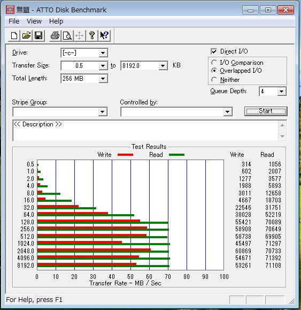This screenshot has width=301, height=310.
Task: Open the File menu
Action: coord(14,21)
